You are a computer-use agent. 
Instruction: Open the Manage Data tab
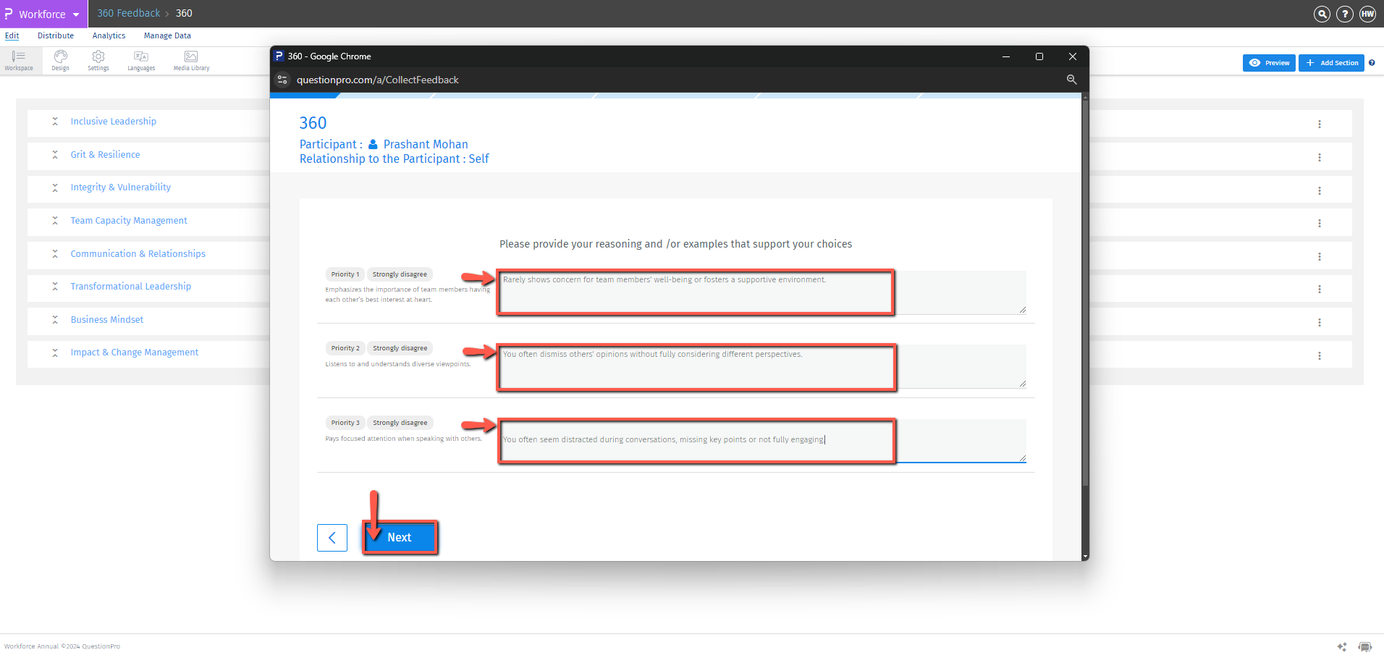[x=167, y=35]
